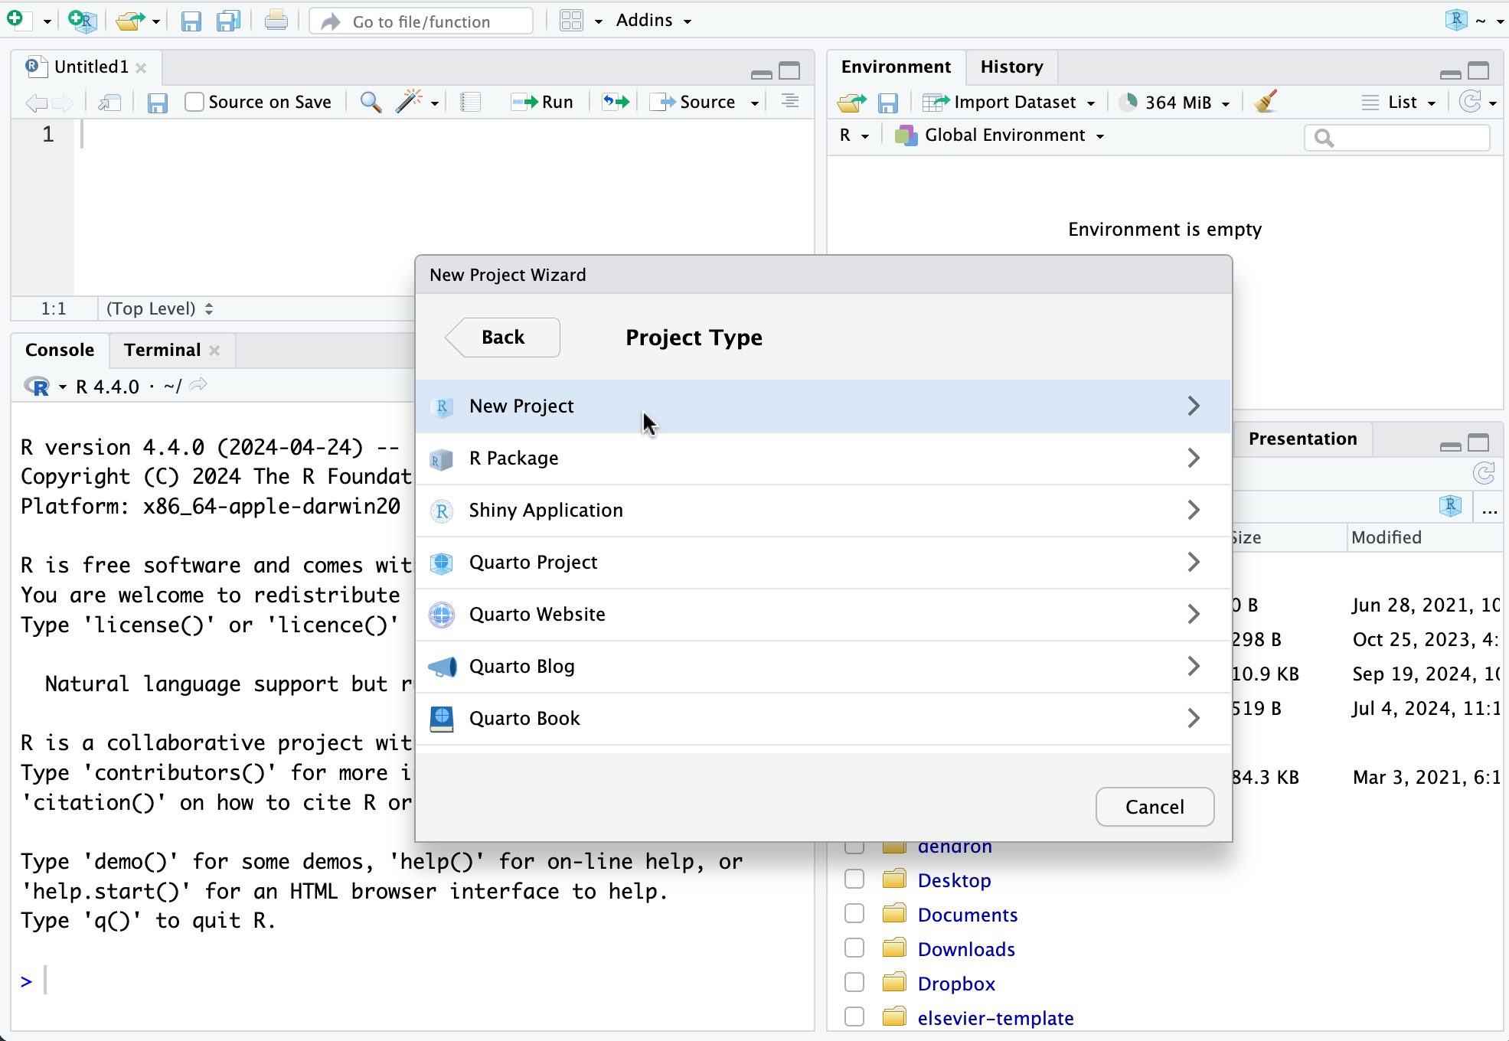This screenshot has width=1509, height=1041.
Task: Click Cancel in the New Project Wizard
Action: [1154, 807]
